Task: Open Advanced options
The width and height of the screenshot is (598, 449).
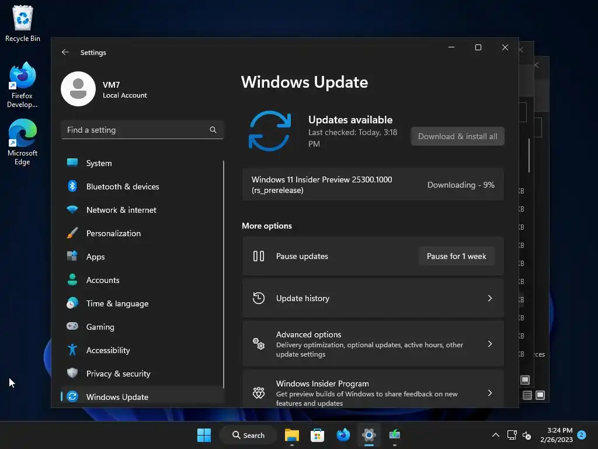Action: 373,344
